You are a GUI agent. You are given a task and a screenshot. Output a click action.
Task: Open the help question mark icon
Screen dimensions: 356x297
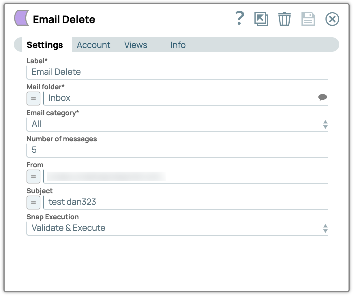pyautogui.click(x=239, y=18)
